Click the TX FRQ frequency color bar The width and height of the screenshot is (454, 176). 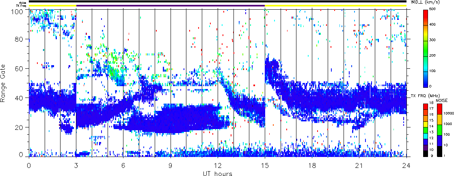[425, 130]
